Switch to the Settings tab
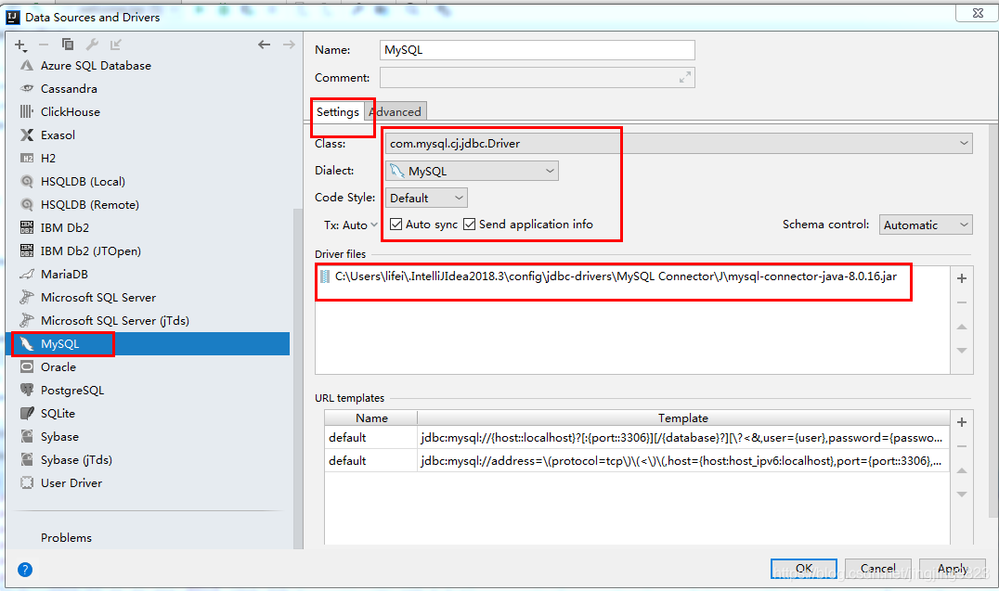This screenshot has width=999, height=591. pyautogui.click(x=338, y=112)
